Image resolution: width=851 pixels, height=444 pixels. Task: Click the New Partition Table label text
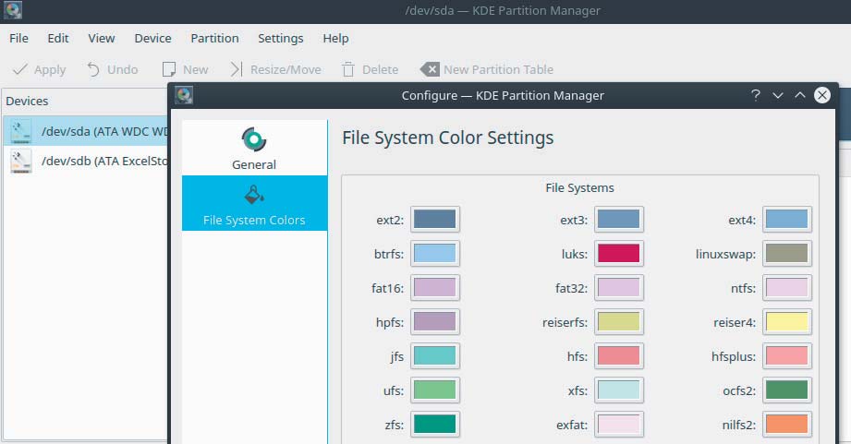(499, 69)
